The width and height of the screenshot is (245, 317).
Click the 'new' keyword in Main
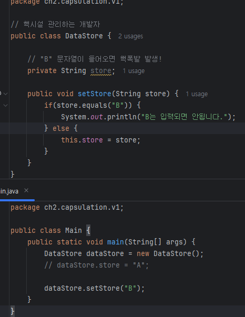point(143,253)
